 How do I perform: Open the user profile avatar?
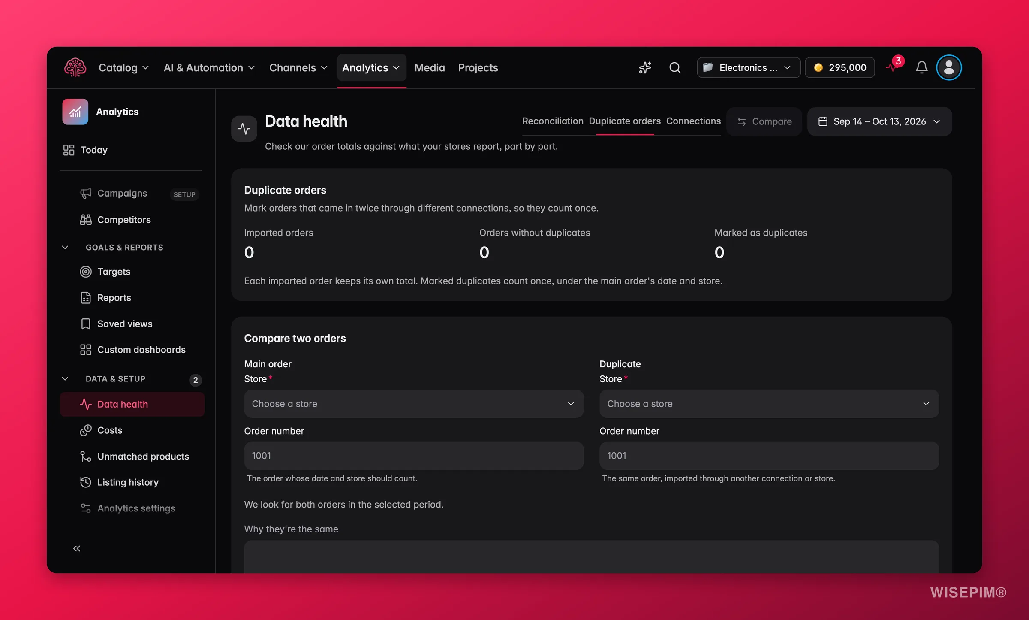(949, 67)
